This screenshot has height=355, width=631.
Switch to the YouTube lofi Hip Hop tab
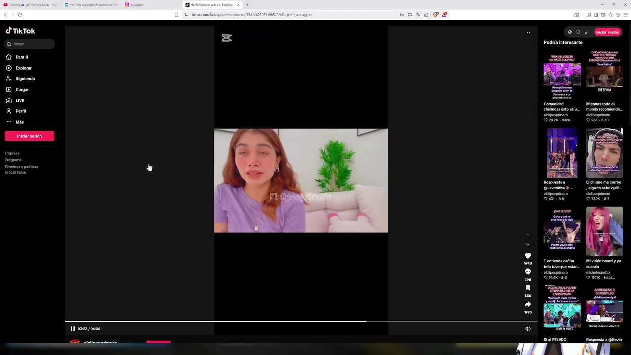tap(30, 5)
